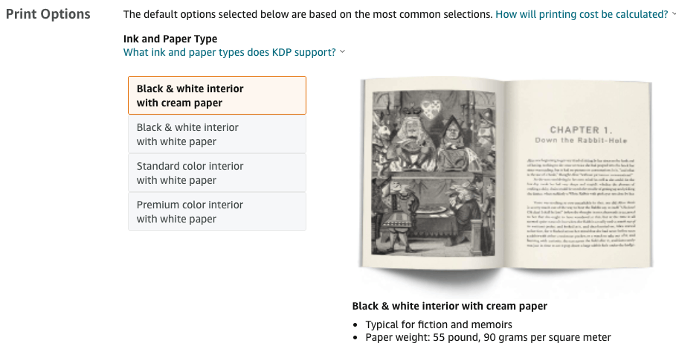
Task: Expand chevron next to KDP support question
Action: coord(342,51)
